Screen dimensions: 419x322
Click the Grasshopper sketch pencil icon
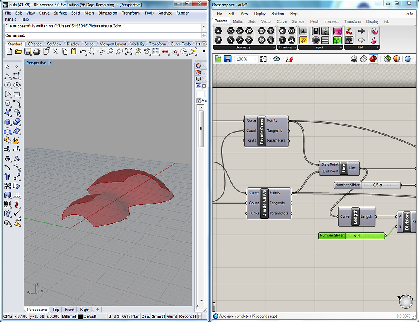point(290,59)
